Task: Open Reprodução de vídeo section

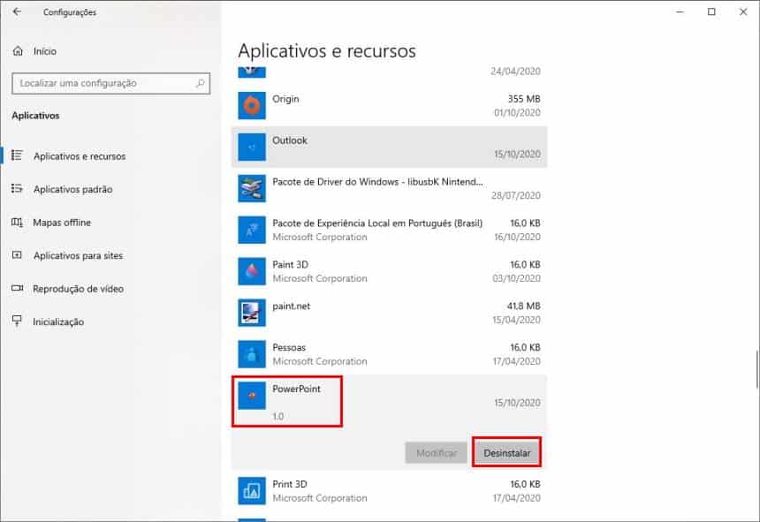Action: pyautogui.click(x=78, y=289)
